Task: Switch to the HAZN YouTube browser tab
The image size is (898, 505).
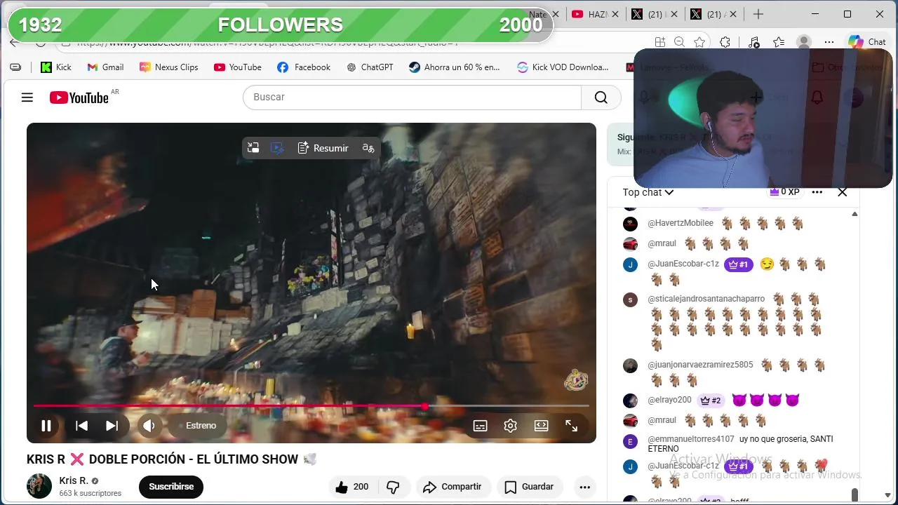Action: [x=589, y=14]
